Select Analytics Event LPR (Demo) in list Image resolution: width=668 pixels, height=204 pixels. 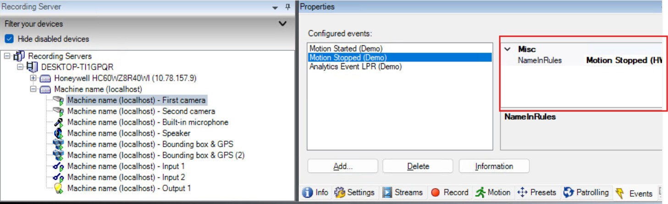pos(355,66)
